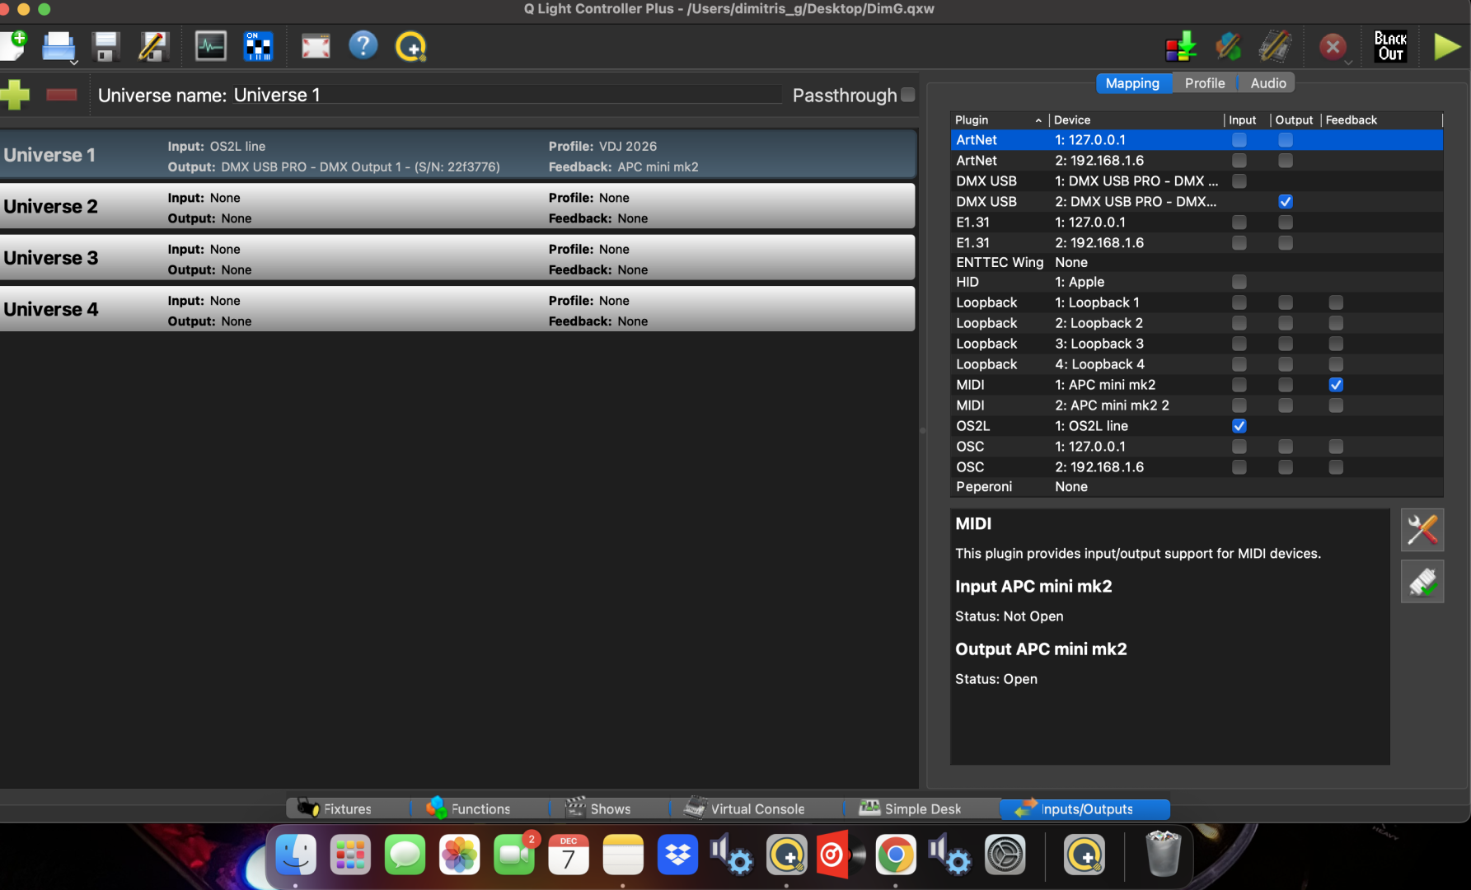Select the ENTTEC Wing plugin row
Screen dimensions: 1471x890
[999, 262]
